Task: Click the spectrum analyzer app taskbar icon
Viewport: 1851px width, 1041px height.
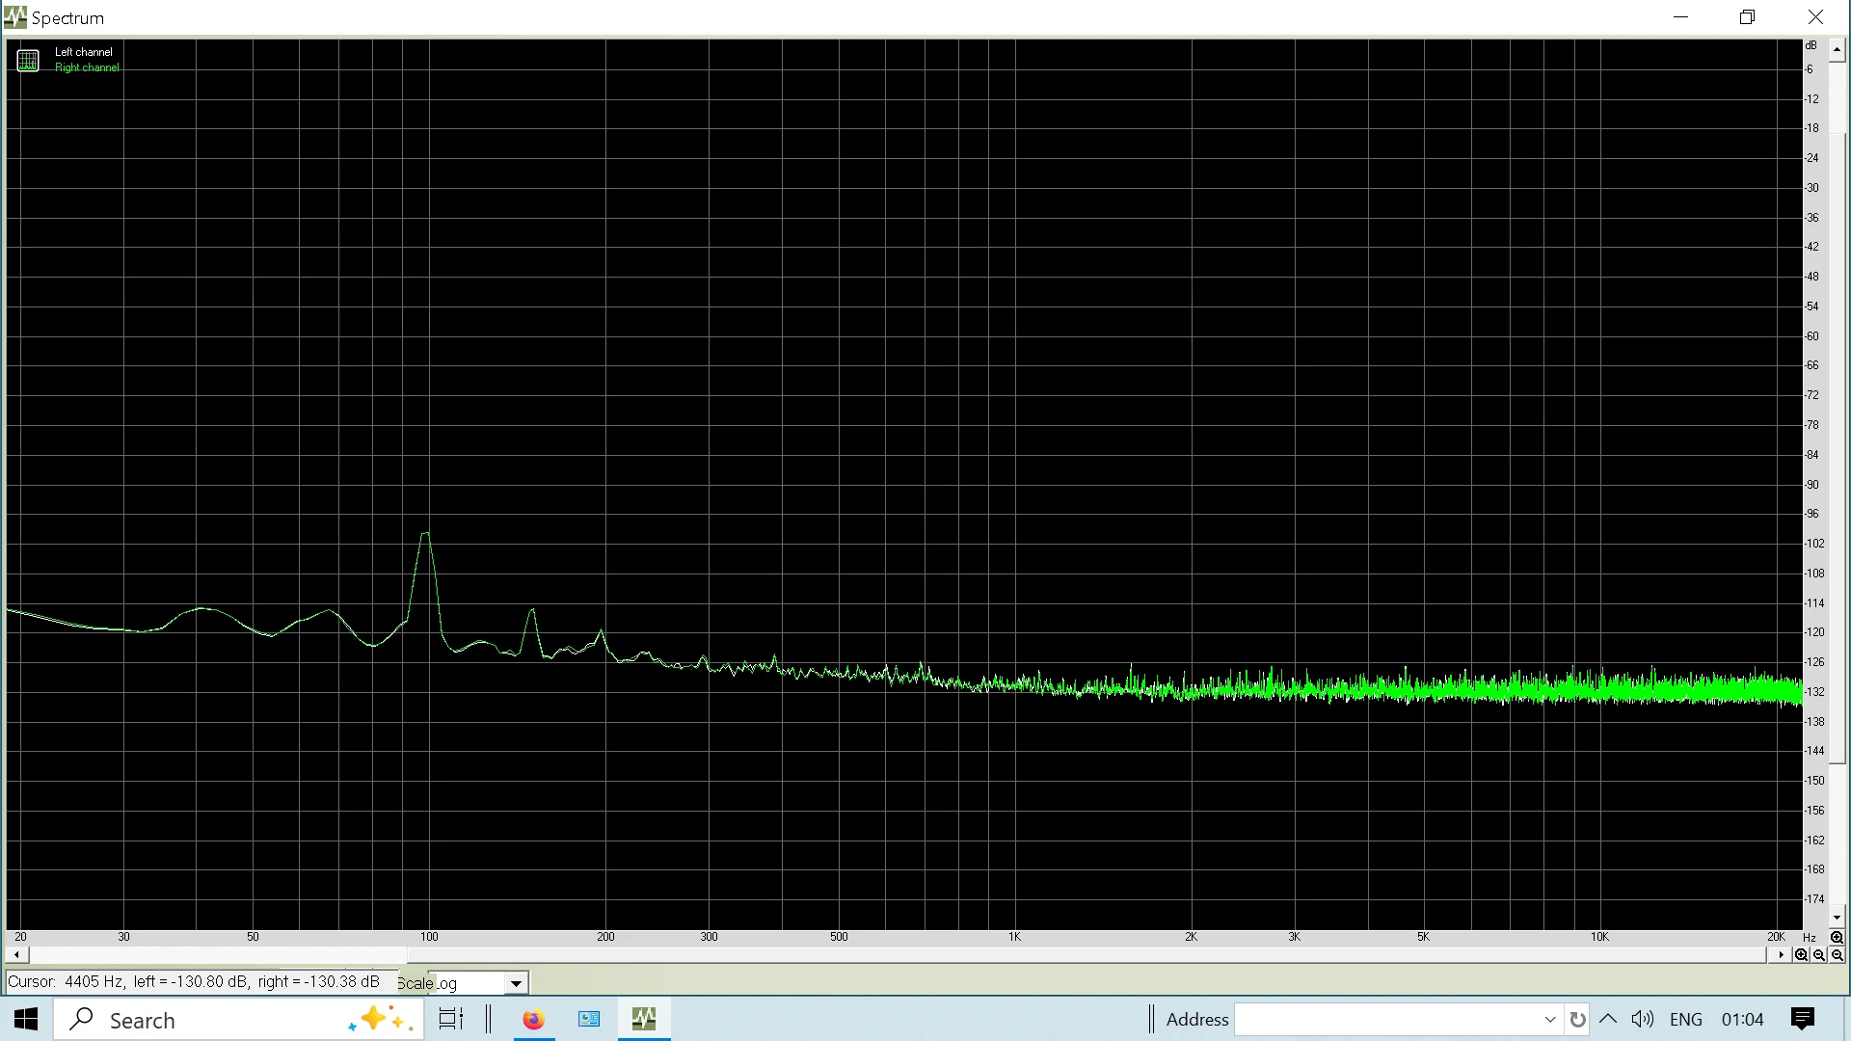Action: tap(644, 1019)
